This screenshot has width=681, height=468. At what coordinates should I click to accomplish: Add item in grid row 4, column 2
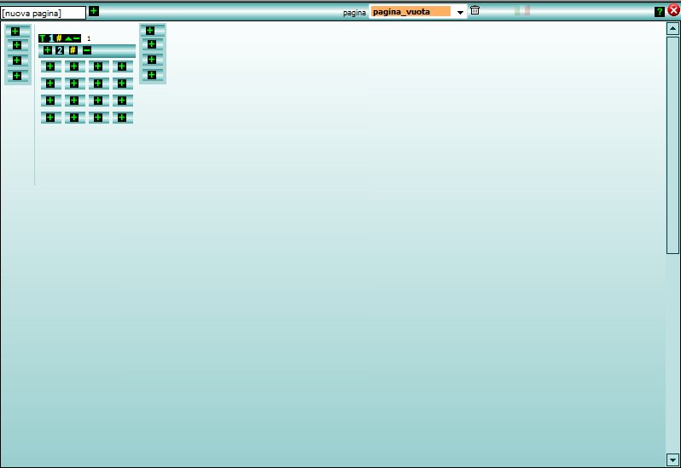(74, 118)
